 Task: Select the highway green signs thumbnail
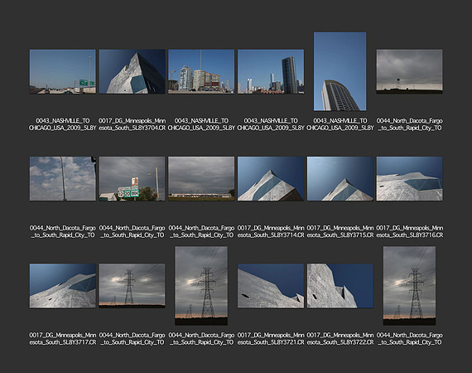63,72
